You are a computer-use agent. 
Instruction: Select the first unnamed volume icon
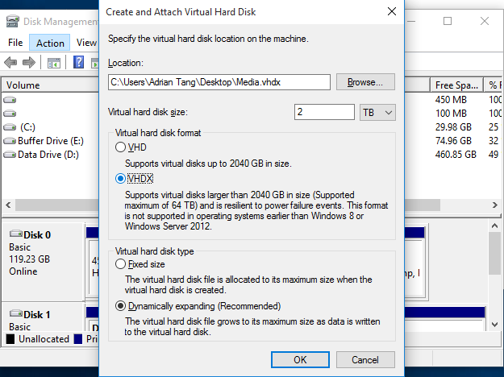pos(10,100)
